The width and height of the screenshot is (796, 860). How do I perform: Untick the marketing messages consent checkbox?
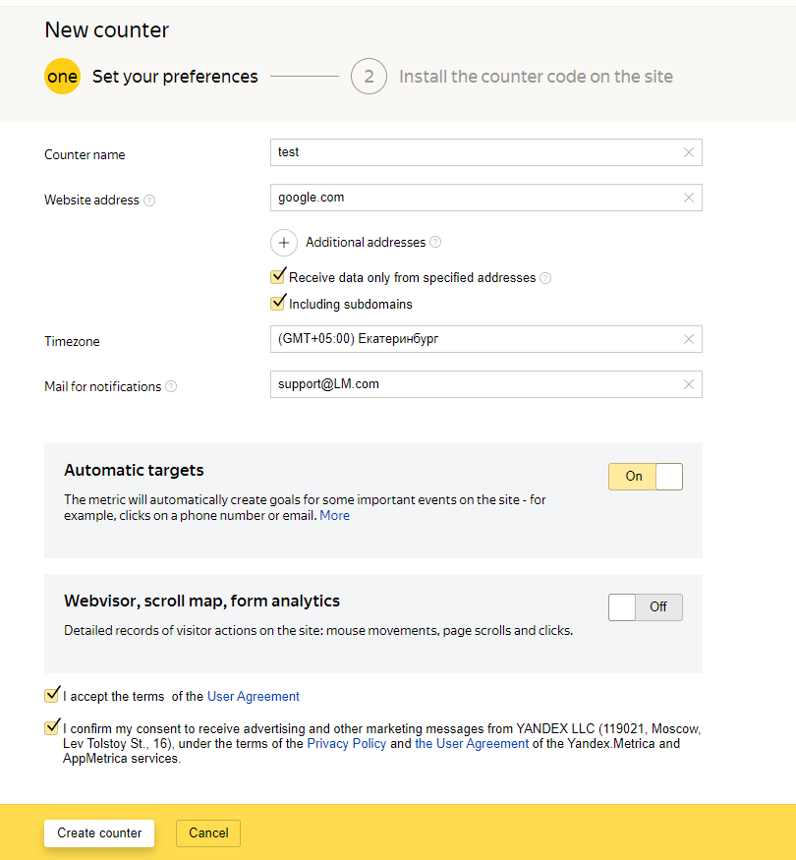(x=52, y=728)
